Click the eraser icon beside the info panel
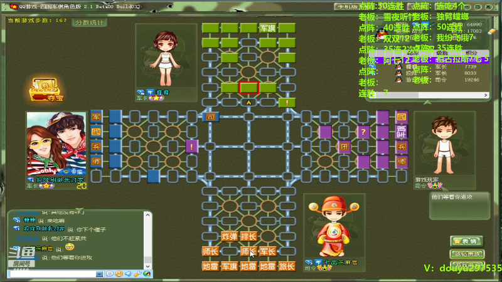The width and height of the screenshot is (502, 282). [492, 31]
